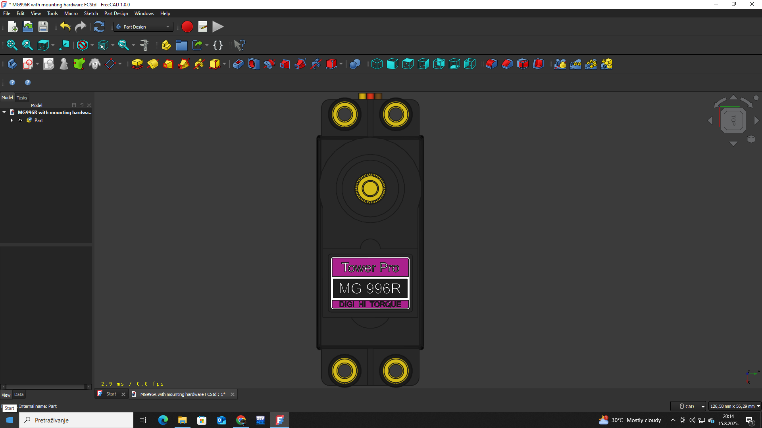Switch to the Tasks tab
The height and width of the screenshot is (428, 762).
[22, 98]
